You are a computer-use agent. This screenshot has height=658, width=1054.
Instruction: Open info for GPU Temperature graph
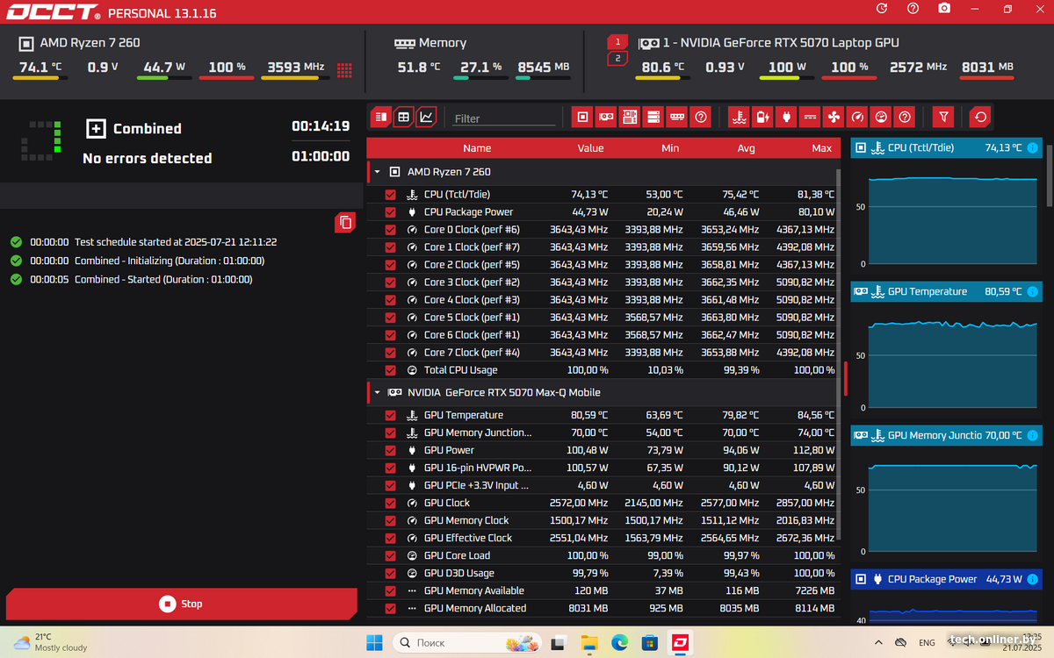(1032, 292)
